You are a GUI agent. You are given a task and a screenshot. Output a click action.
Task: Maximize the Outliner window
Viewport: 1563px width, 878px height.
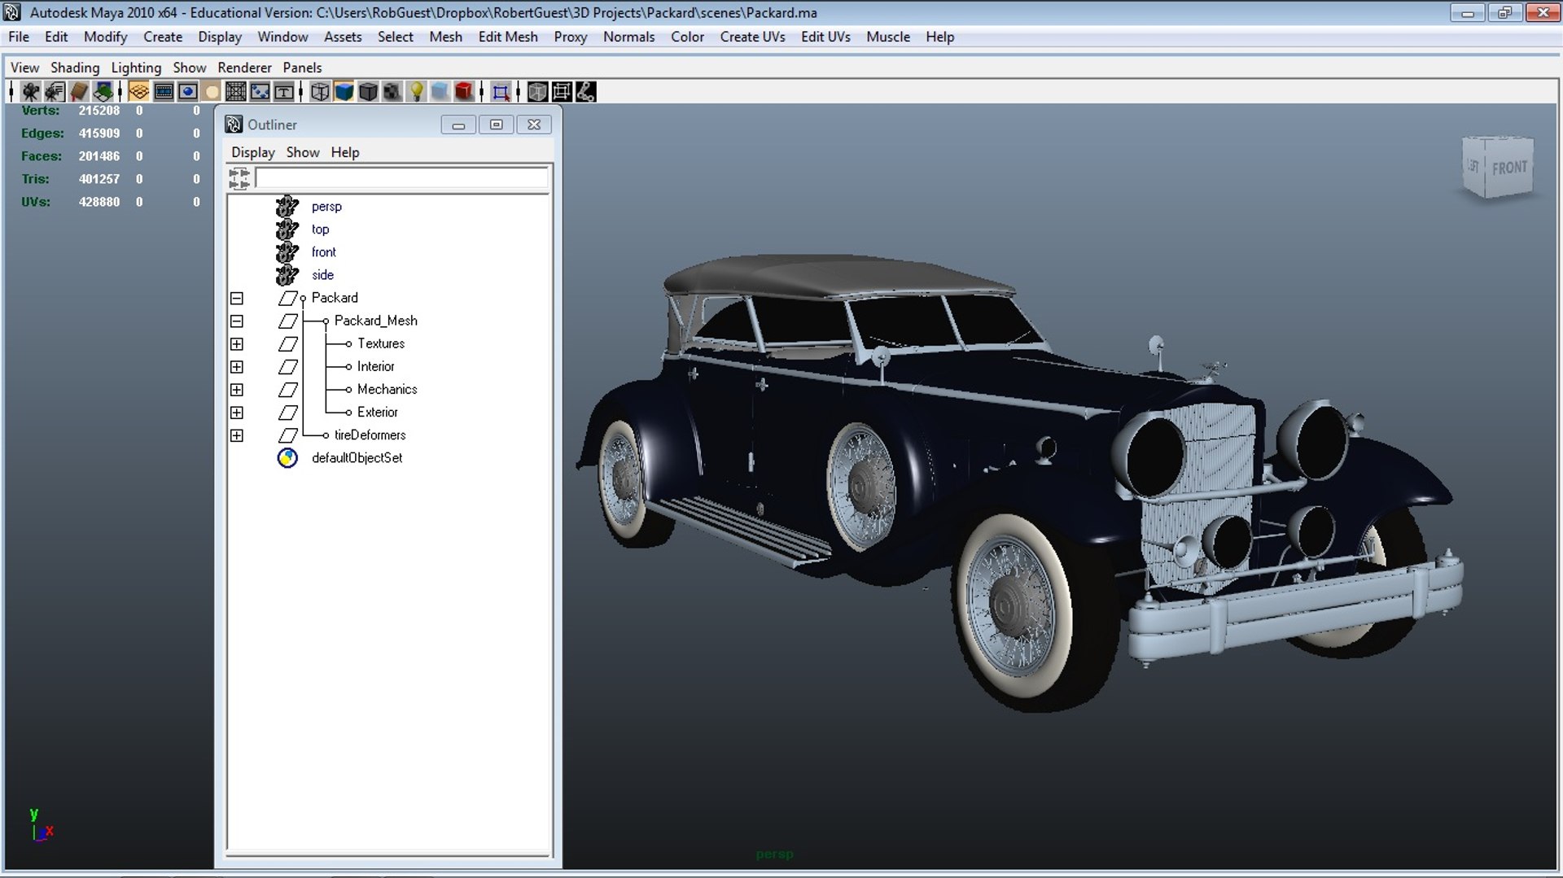(x=497, y=124)
